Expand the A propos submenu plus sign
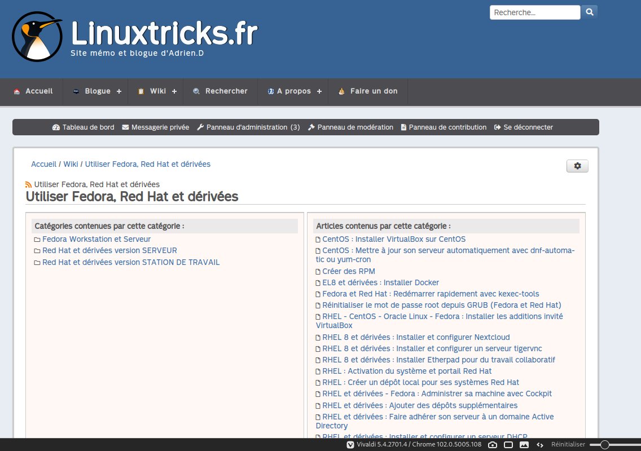The width and height of the screenshot is (641, 451). [x=319, y=91]
